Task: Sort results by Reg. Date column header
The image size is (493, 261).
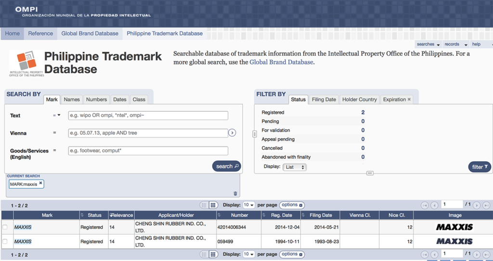Action: tap(281, 215)
